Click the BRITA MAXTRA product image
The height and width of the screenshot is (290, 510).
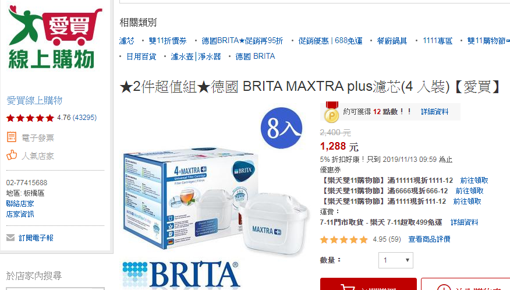tap(215, 200)
